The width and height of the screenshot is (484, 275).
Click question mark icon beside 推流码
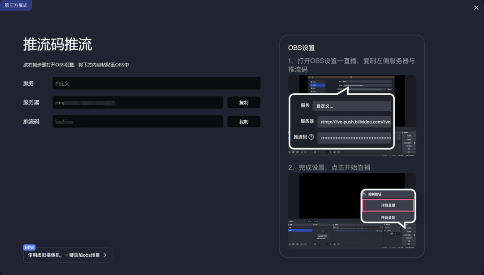[311, 137]
